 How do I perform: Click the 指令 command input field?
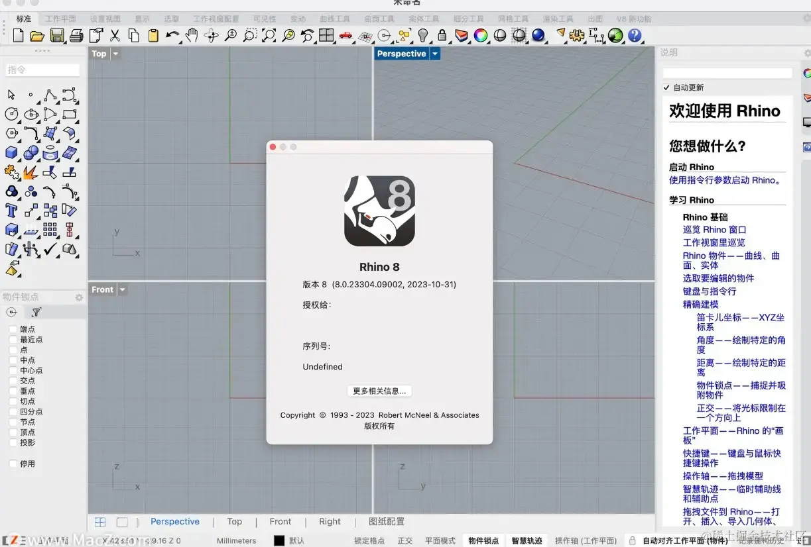42,70
